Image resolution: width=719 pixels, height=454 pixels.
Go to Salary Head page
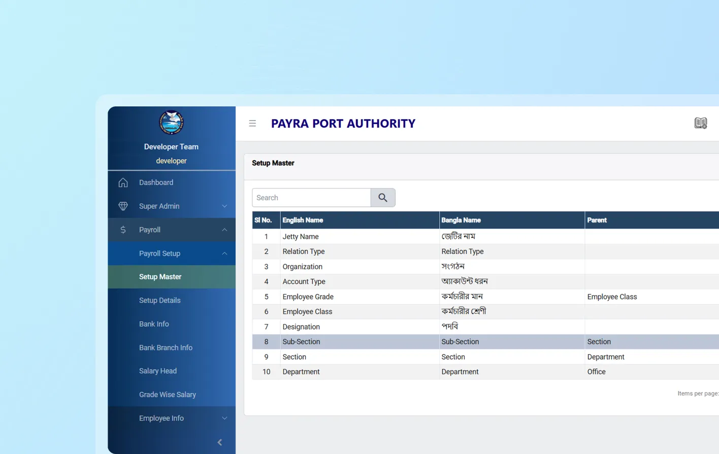click(x=158, y=371)
